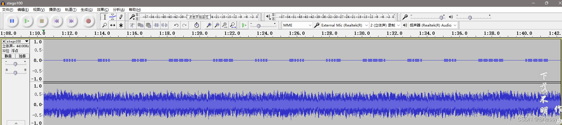Start recording with the red Record button

[88, 21]
